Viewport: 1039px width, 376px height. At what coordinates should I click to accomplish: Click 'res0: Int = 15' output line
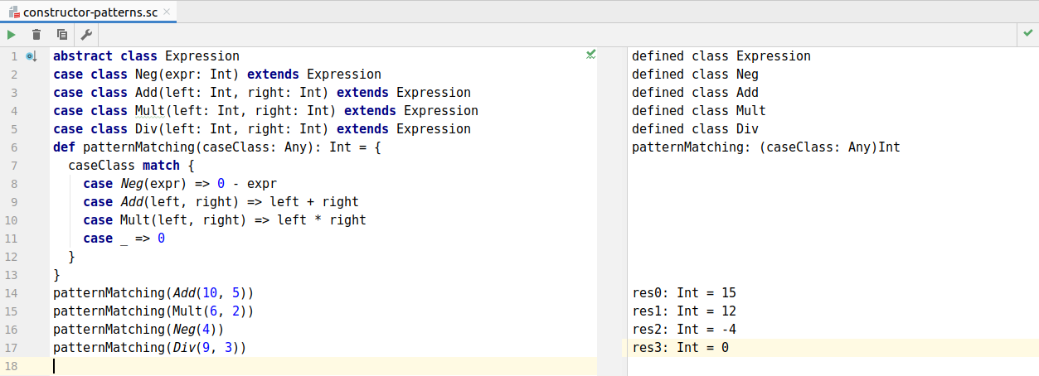click(683, 293)
